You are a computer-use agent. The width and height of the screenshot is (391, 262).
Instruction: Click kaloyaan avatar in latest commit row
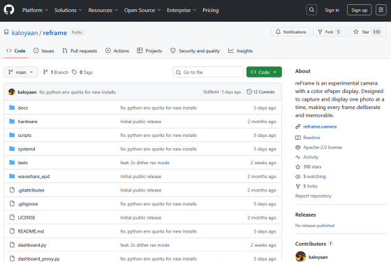coord(12,92)
